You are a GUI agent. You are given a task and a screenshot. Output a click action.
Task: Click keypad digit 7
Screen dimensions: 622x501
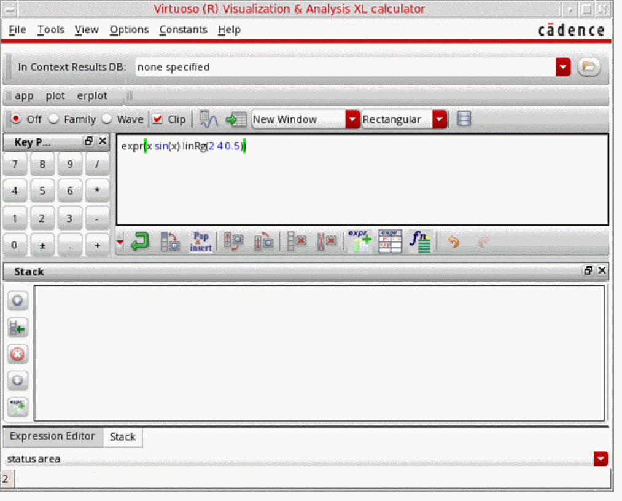coord(15,164)
